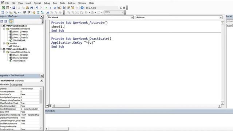The image size is (233, 131).
Task: Click View Code icon in Project pane
Action: click(2, 21)
